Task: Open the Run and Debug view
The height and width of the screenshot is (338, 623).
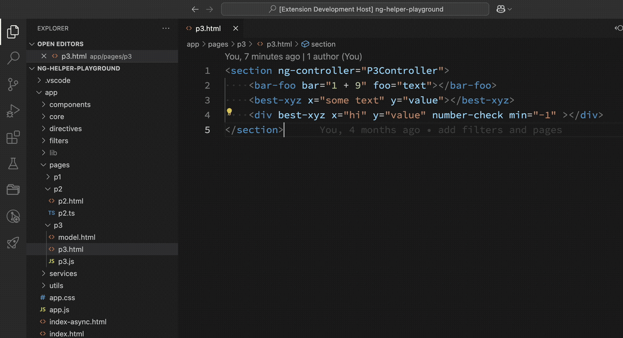Action: 13,111
